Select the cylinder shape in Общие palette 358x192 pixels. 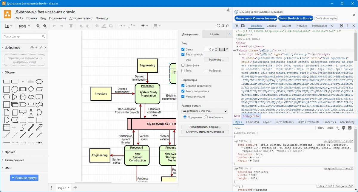click(x=23, y=97)
